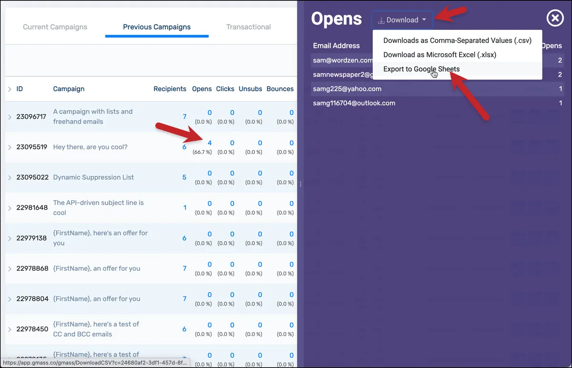Switch to Previous Campaigns tab
The image size is (572, 368).
(x=157, y=27)
